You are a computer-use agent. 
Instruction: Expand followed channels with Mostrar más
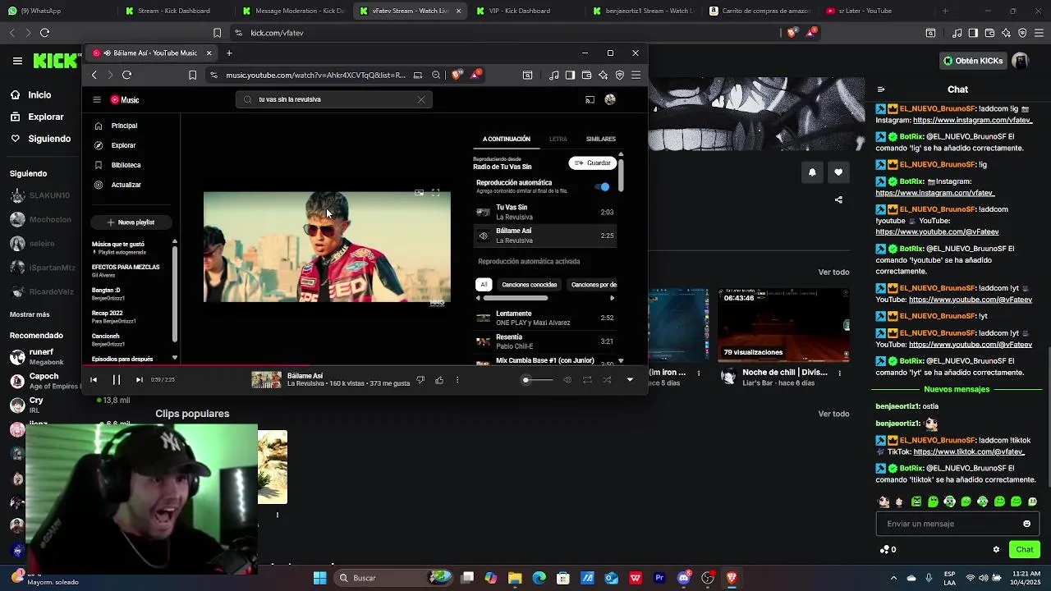tap(30, 314)
